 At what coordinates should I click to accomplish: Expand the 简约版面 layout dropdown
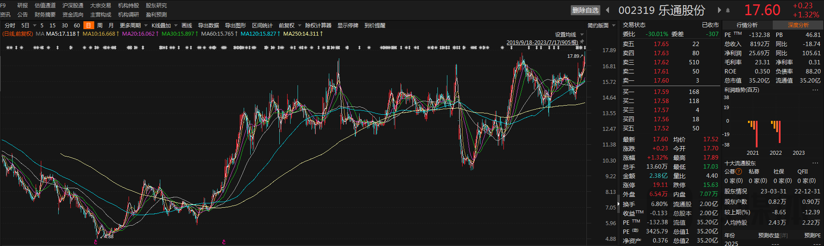[x=602, y=26]
